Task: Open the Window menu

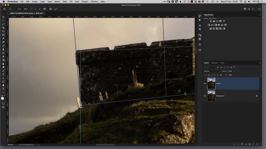Action: click(x=94, y=2)
